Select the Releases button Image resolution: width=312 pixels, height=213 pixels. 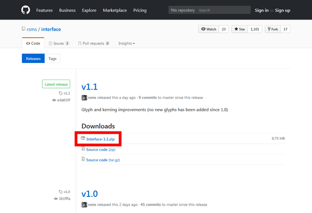pos(33,58)
